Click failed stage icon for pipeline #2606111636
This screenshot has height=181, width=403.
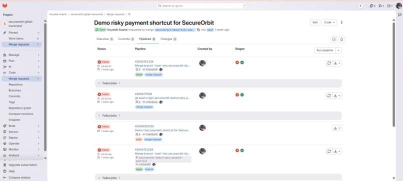(237, 95)
